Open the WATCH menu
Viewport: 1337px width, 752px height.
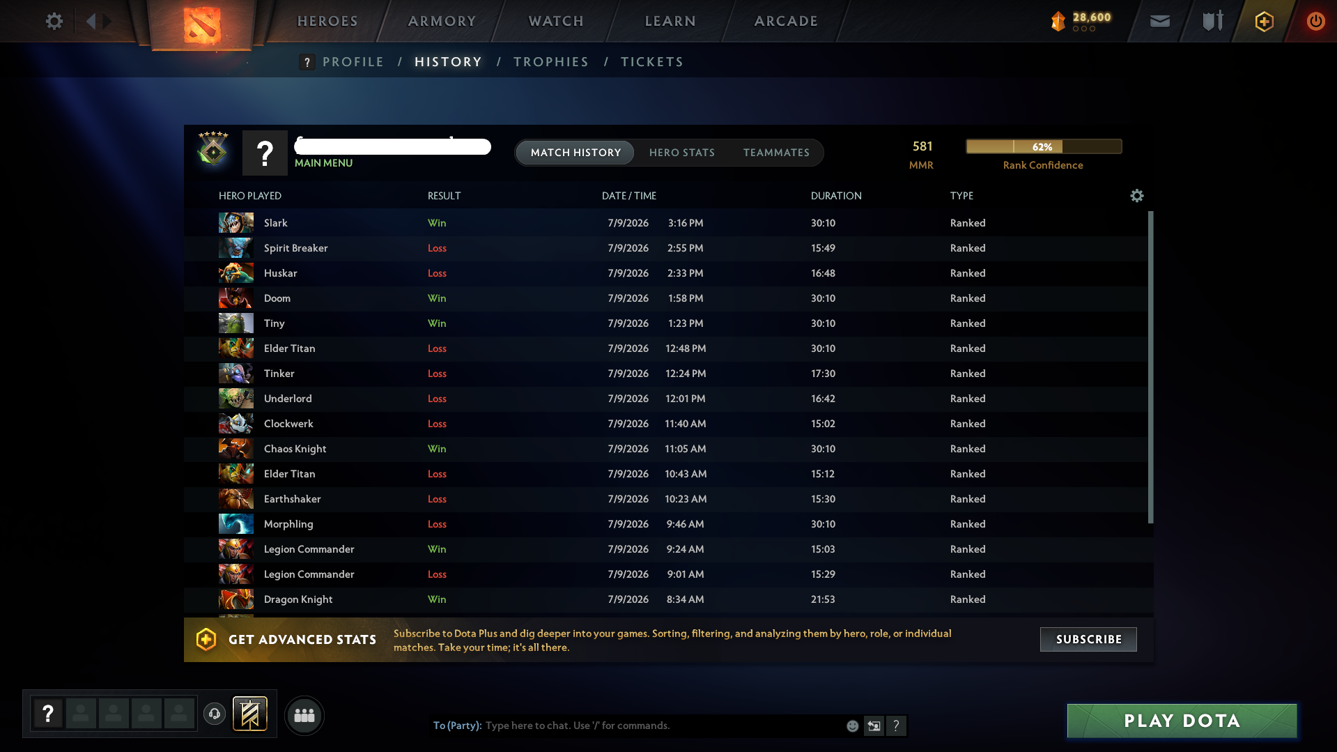pos(556,21)
